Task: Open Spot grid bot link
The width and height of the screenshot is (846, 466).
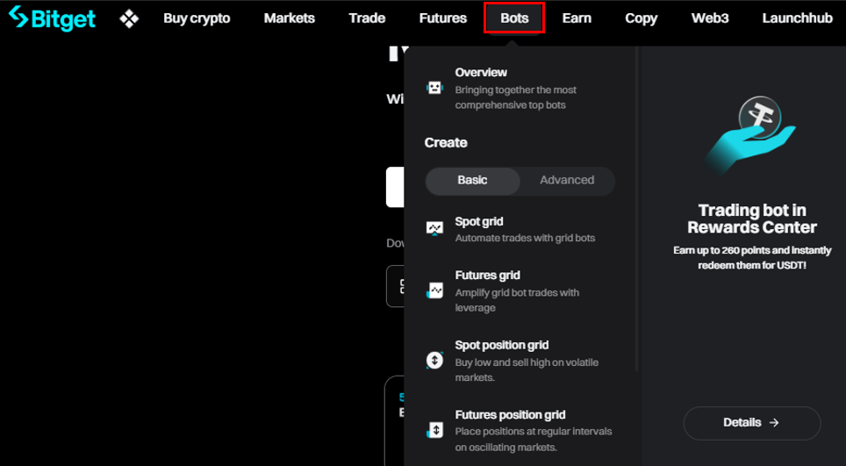Action: [x=479, y=222]
